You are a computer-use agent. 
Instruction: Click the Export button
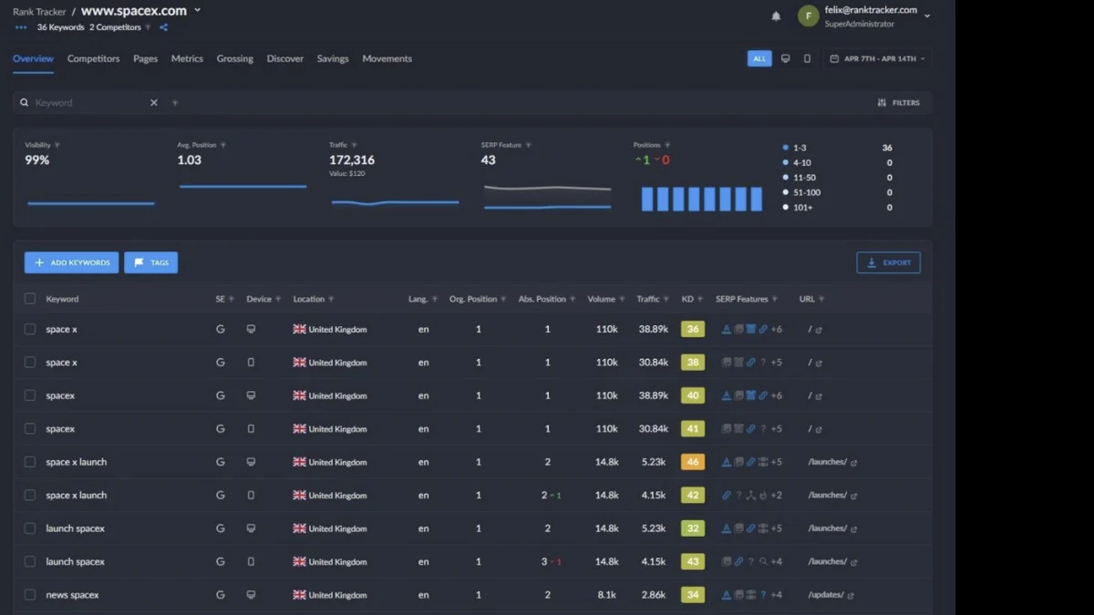point(888,262)
